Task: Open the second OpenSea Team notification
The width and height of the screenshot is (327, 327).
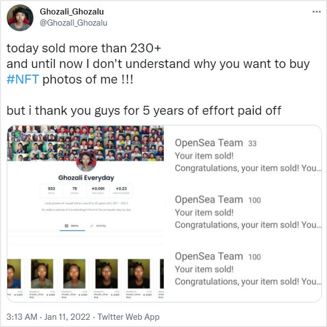Action: tap(248, 212)
